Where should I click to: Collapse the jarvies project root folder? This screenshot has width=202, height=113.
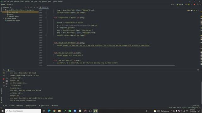(3, 10)
